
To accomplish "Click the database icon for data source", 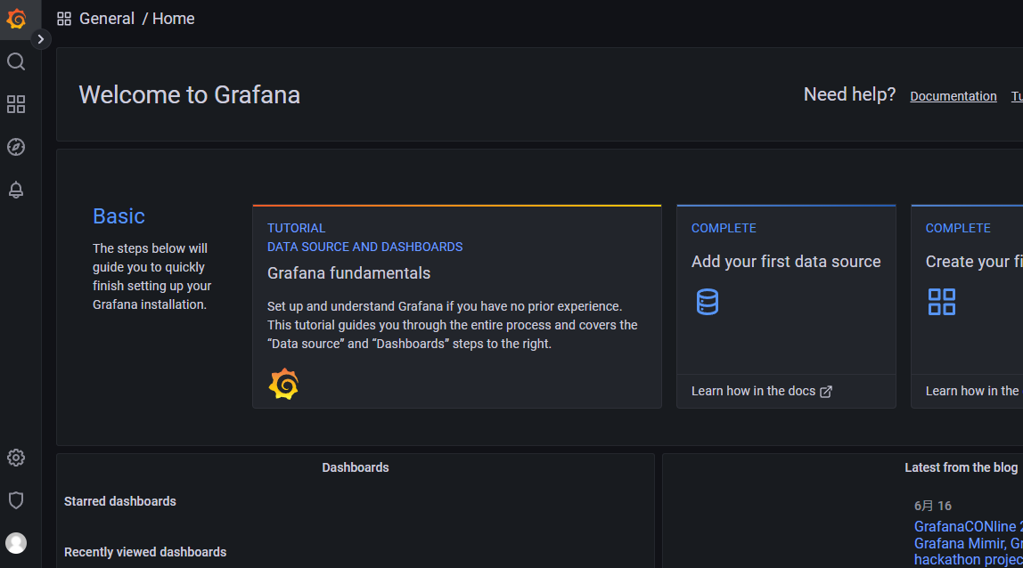I will 708,302.
